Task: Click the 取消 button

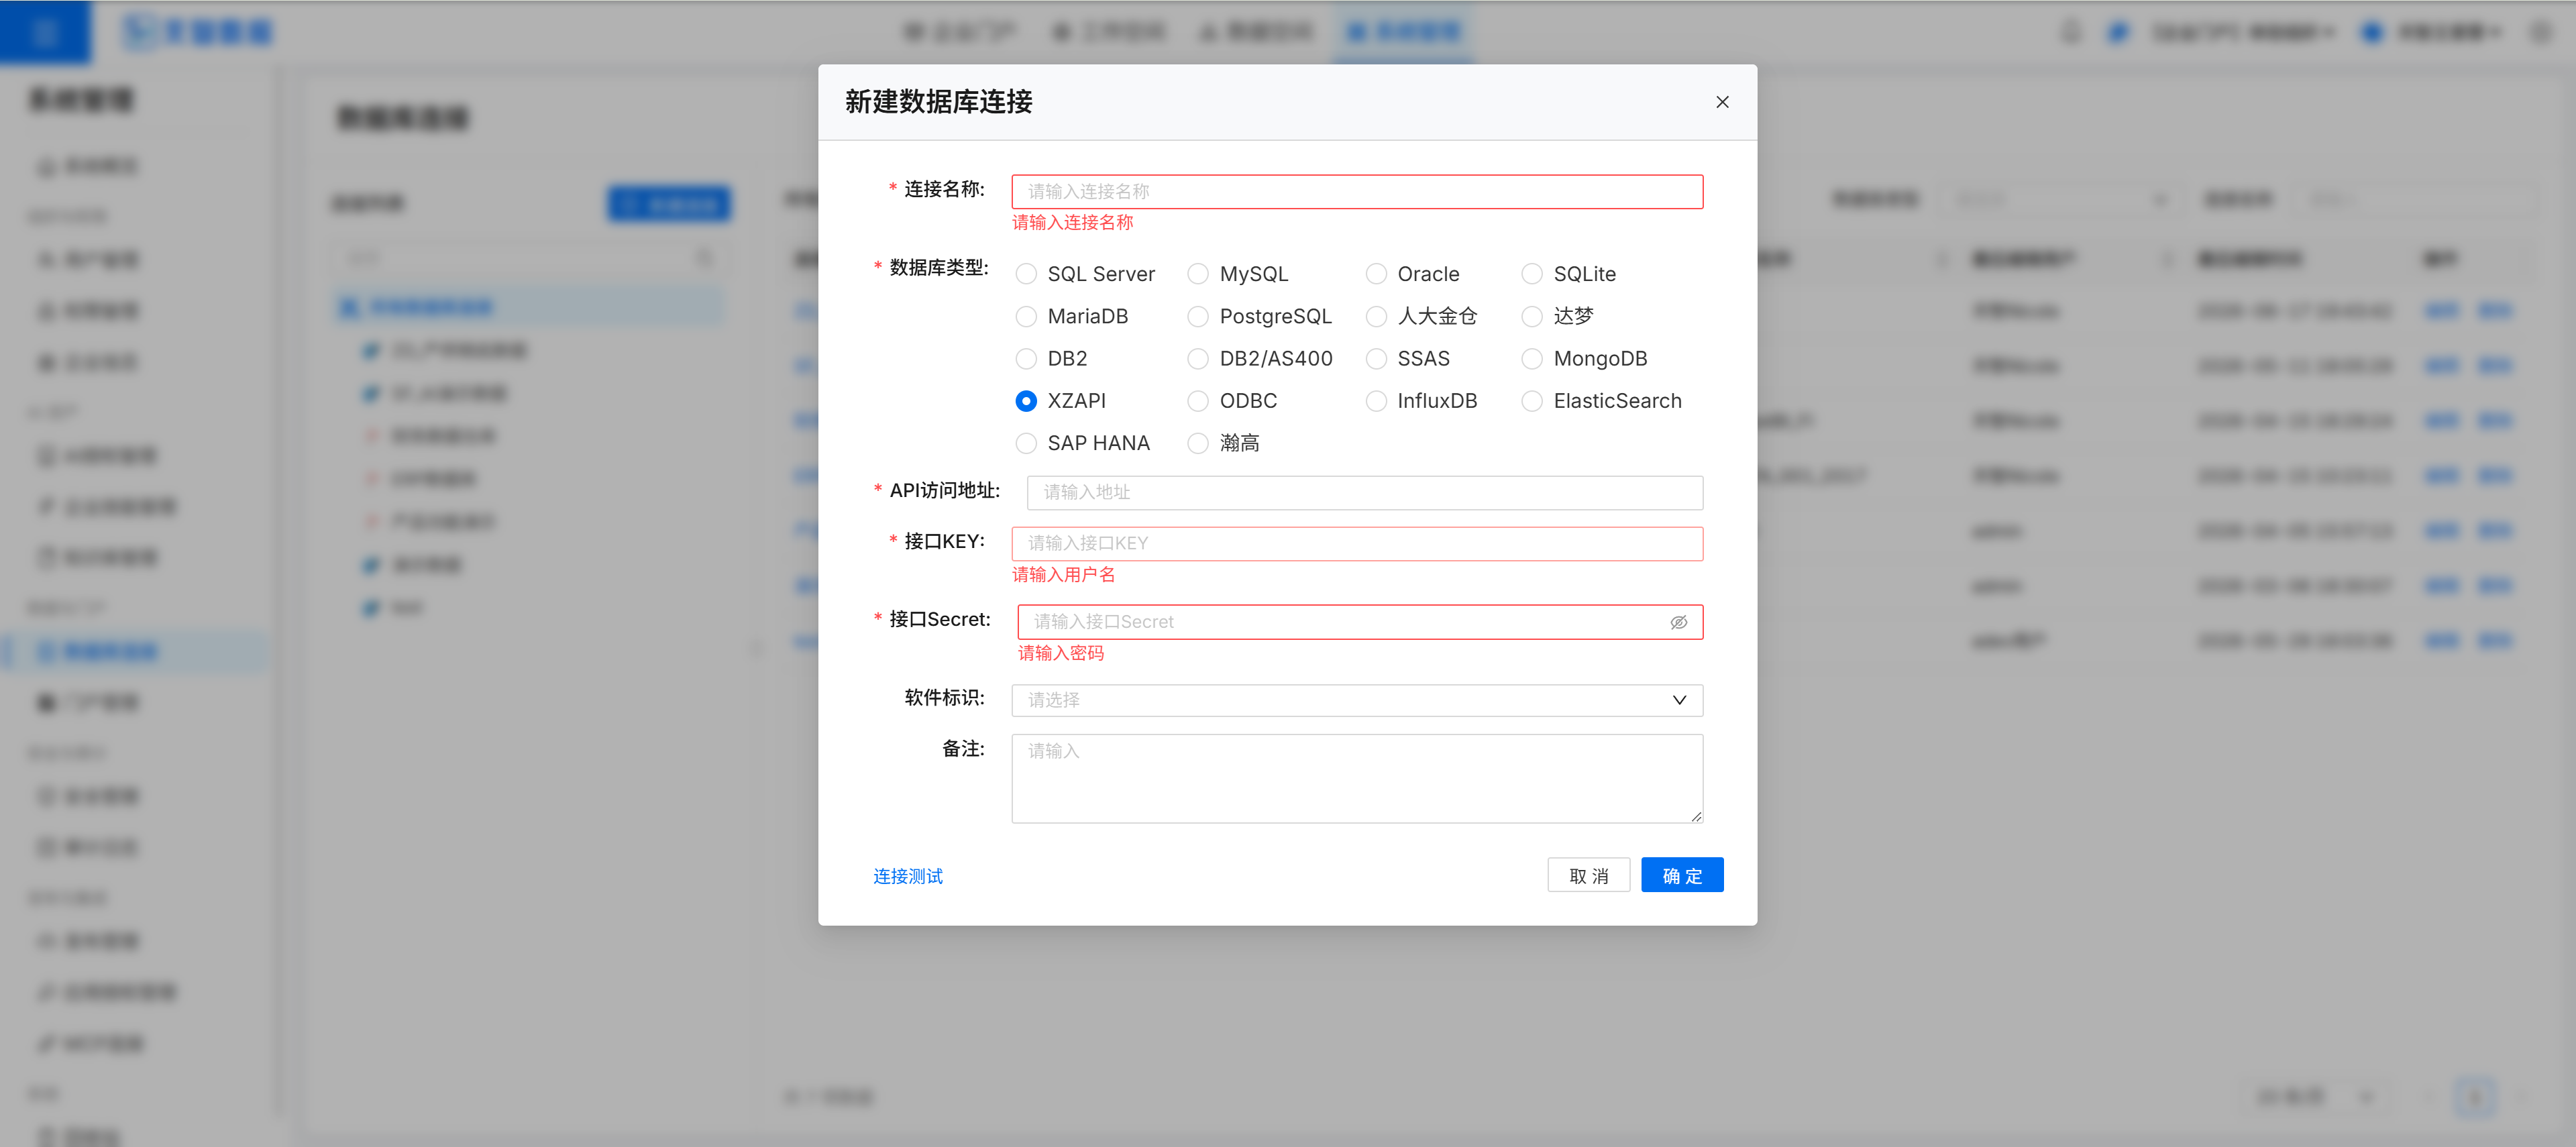Action: coord(1588,875)
